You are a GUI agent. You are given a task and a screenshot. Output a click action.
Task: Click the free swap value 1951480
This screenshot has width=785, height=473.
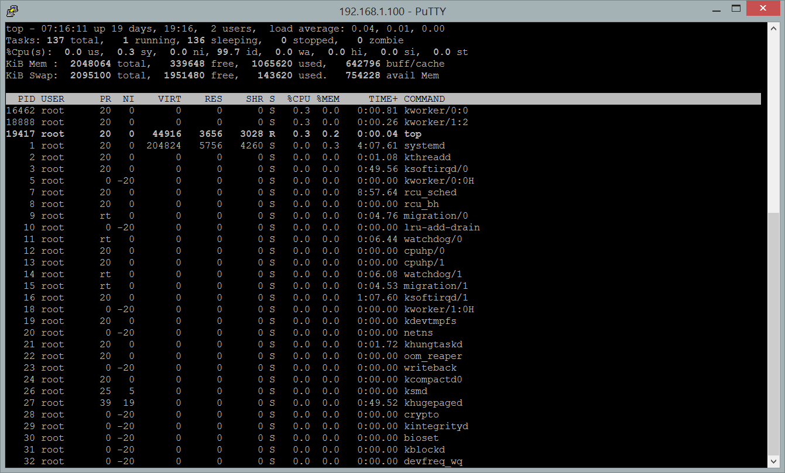tap(184, 75)
